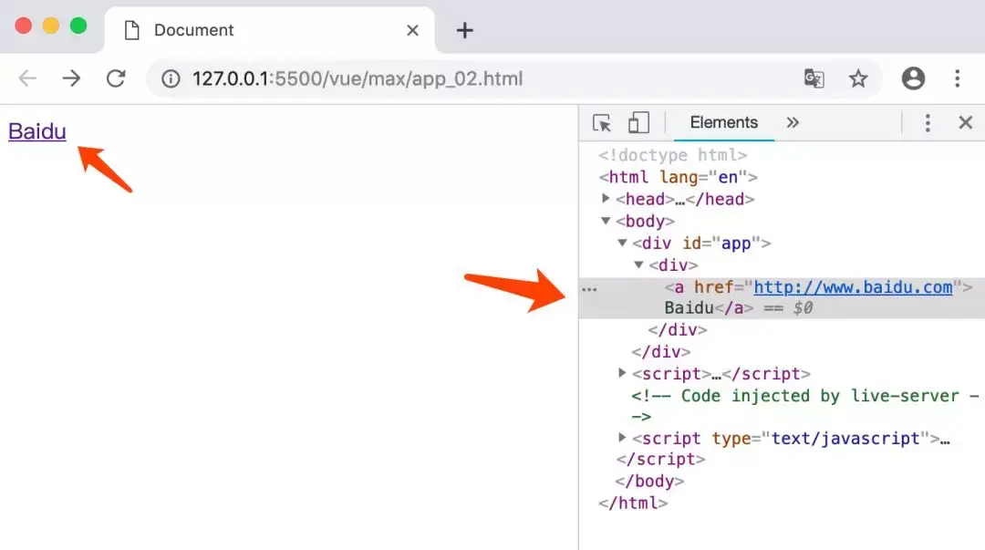985x550 pixels.
Task: Click the Baidu link on the page
Action: [x=37, y=131]
